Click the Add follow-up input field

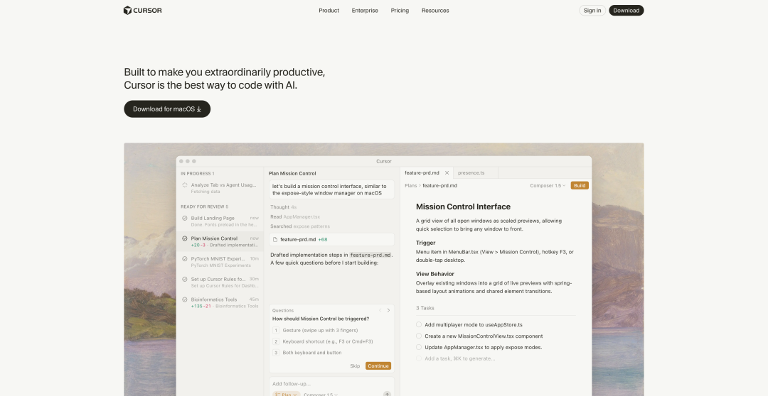point(327,383)
